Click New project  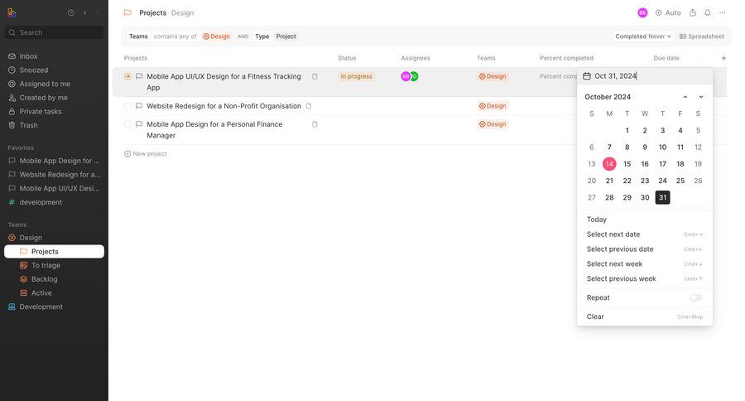146,153
